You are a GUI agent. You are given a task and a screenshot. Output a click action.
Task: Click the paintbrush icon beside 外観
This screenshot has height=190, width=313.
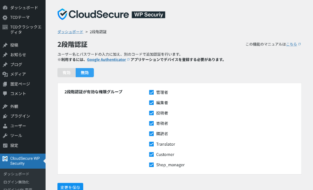coord(5,106)
